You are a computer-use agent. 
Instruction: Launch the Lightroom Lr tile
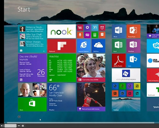(x=122, y=93)
